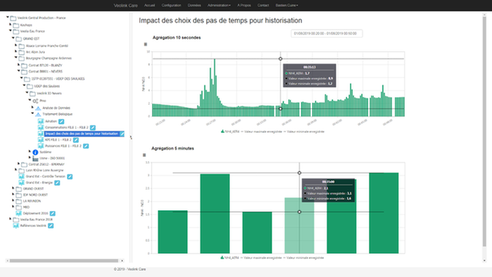Click the blue info icon beside Système
This screenshot has height=277, width=492.
click(35, 152)
